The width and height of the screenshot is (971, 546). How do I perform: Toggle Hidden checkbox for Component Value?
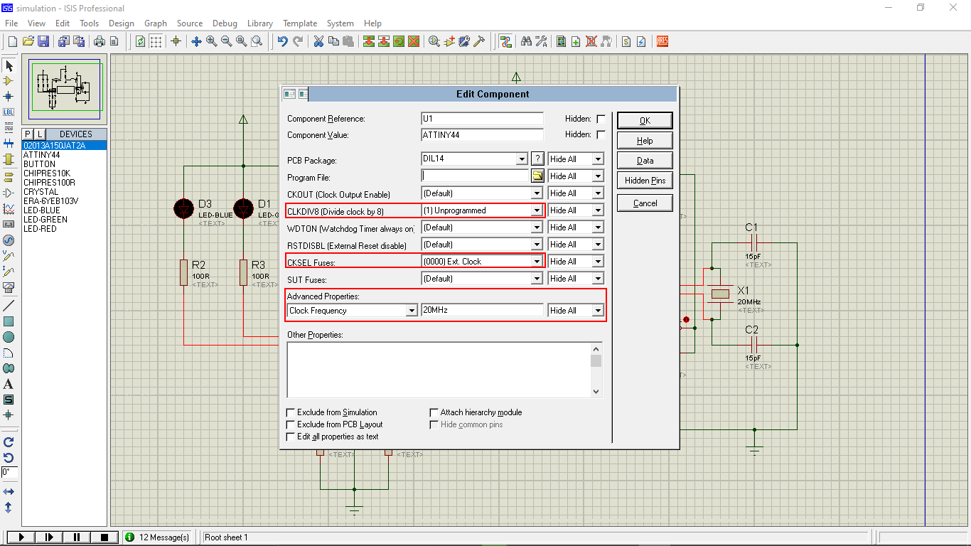[601, 134]
